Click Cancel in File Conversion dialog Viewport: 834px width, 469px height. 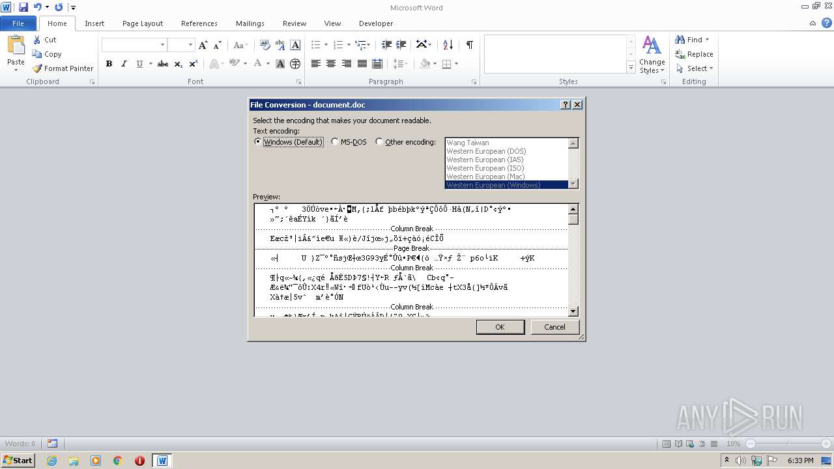coord(554,327)
